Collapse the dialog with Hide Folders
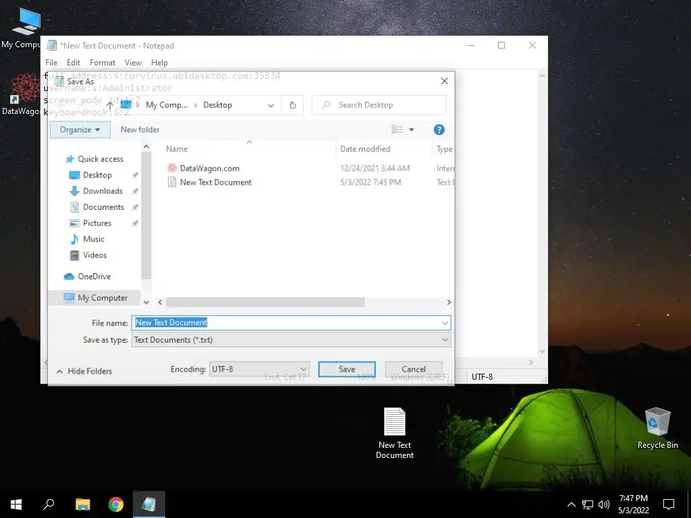This screenshot has height=518, width=691. point(84,372)
